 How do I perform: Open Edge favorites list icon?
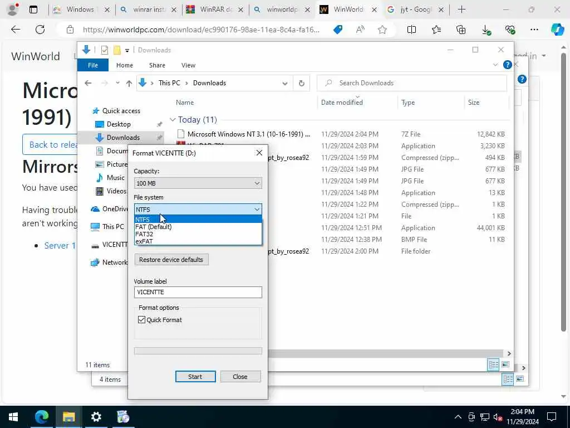pyautogui.click(x=436, y=30)
